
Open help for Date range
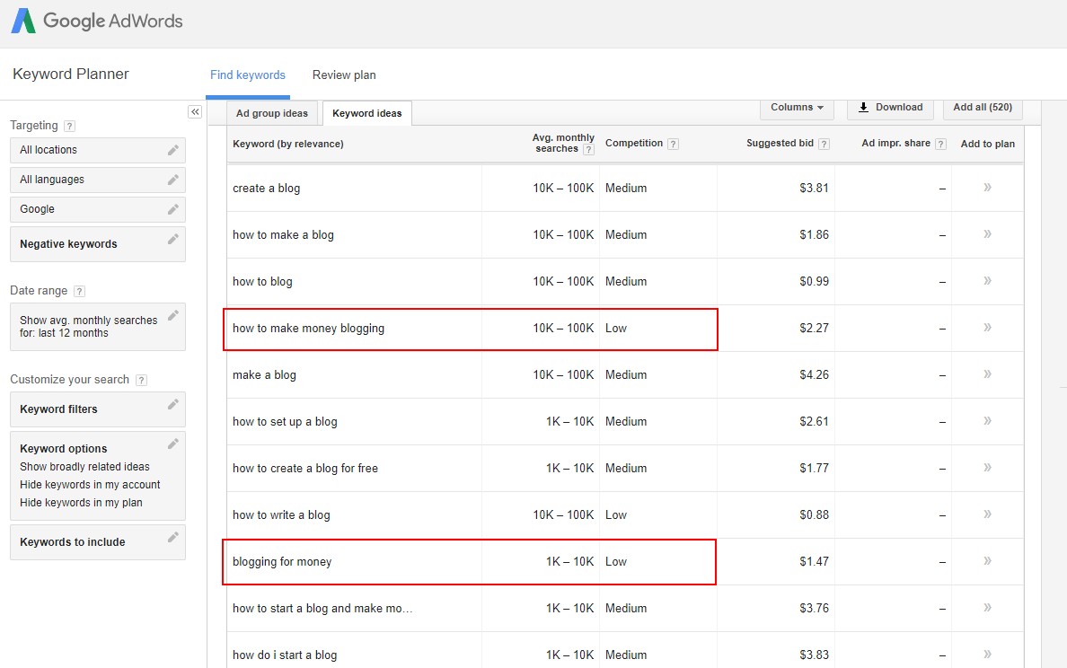(80, 291)
